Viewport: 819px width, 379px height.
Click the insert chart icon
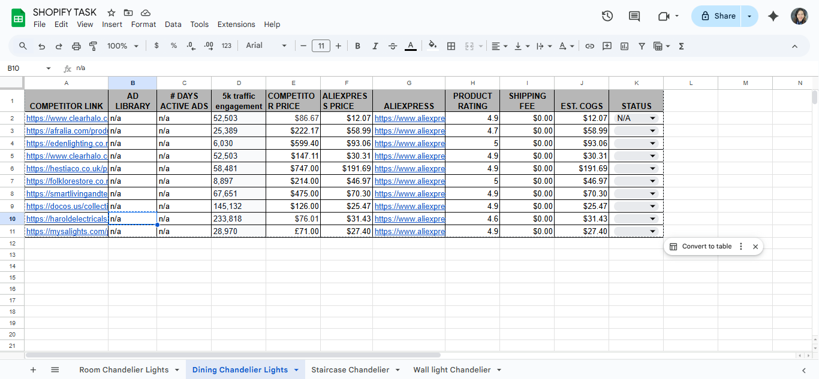(624, 46)
